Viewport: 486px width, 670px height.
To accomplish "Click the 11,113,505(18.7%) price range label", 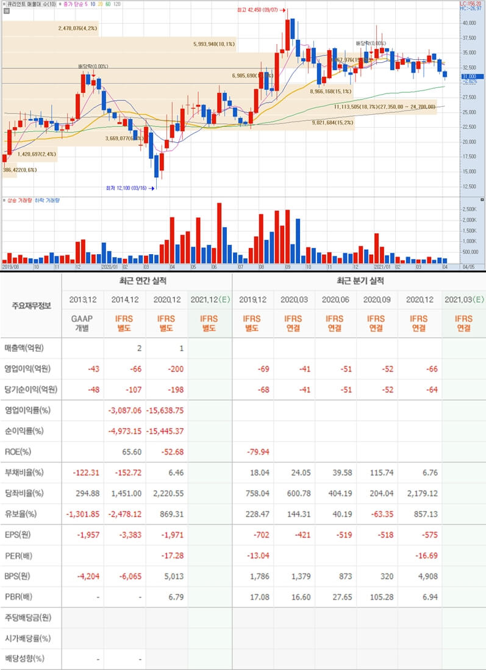I will (385, 107).
